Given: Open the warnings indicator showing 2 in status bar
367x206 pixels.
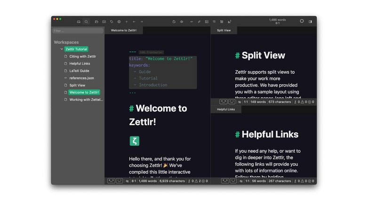Looking at the screenshot, I should coord(198,181).
